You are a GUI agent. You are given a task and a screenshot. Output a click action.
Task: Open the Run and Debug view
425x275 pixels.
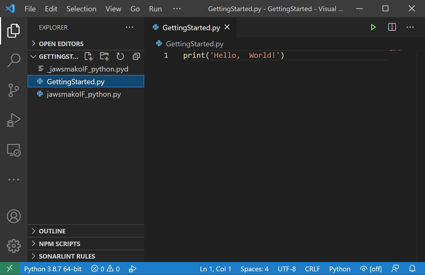click(x=14, y=120)
